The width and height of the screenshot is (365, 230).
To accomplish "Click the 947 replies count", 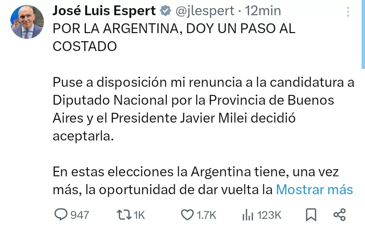I will [x=80, y=215].
